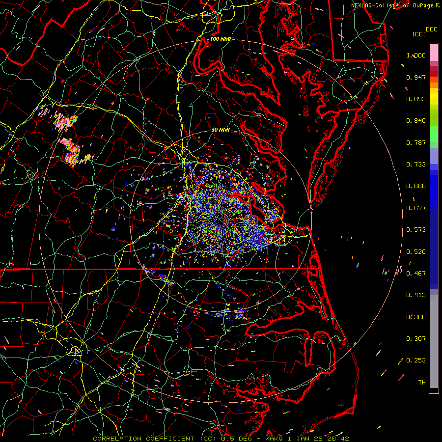Click the [CC] units label
Image resolution: width=442 pixels, height=442 pixels.
(x=419, y=34)
